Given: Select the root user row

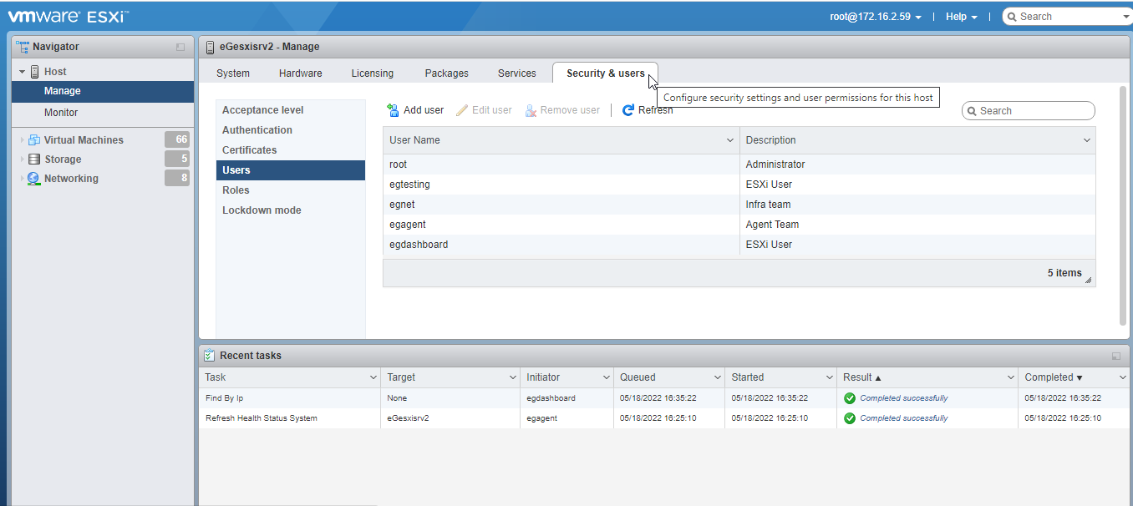Looking at the screenshot, I should coord(739,164).
